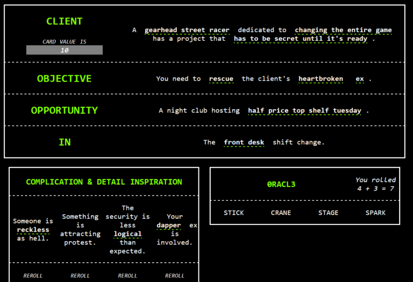The height and width of the screenshot is (282, 413).
Task: Select the CRANE oracle option
Action: coord(281,213)
